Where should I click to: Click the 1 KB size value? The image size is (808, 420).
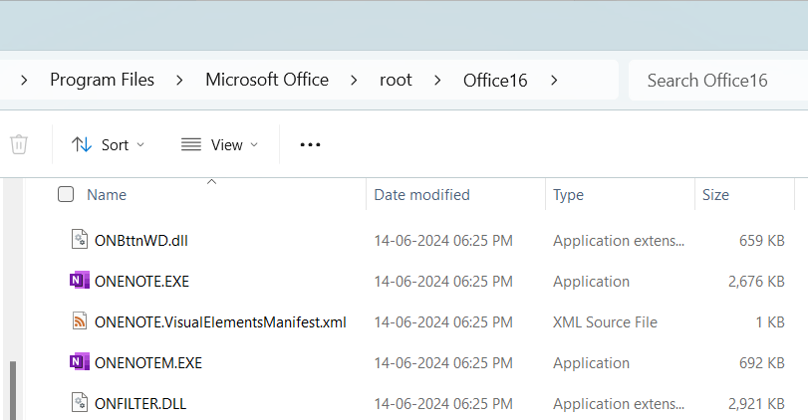(770, 322)
